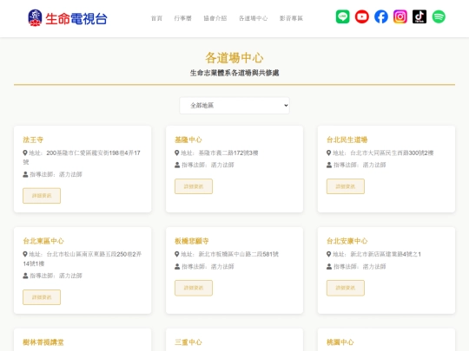469x351 pixels.
Task: Click the location pin in 台北民生道場 card
Action: coord(329,153)
